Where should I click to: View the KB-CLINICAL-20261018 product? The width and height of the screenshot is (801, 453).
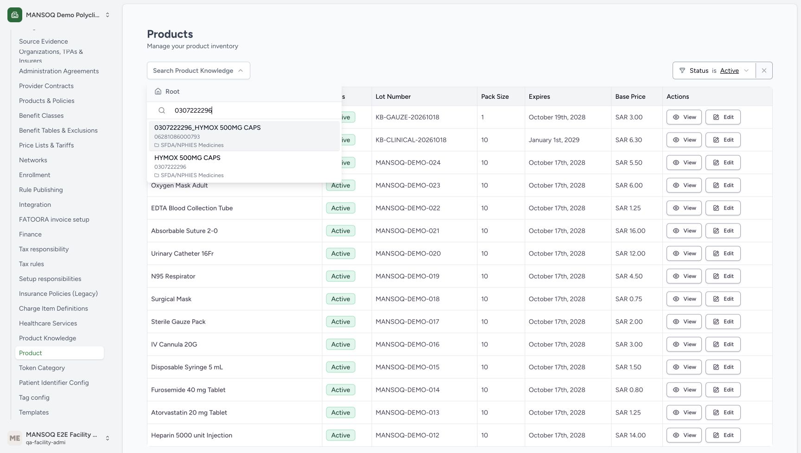tap(684, 140)
